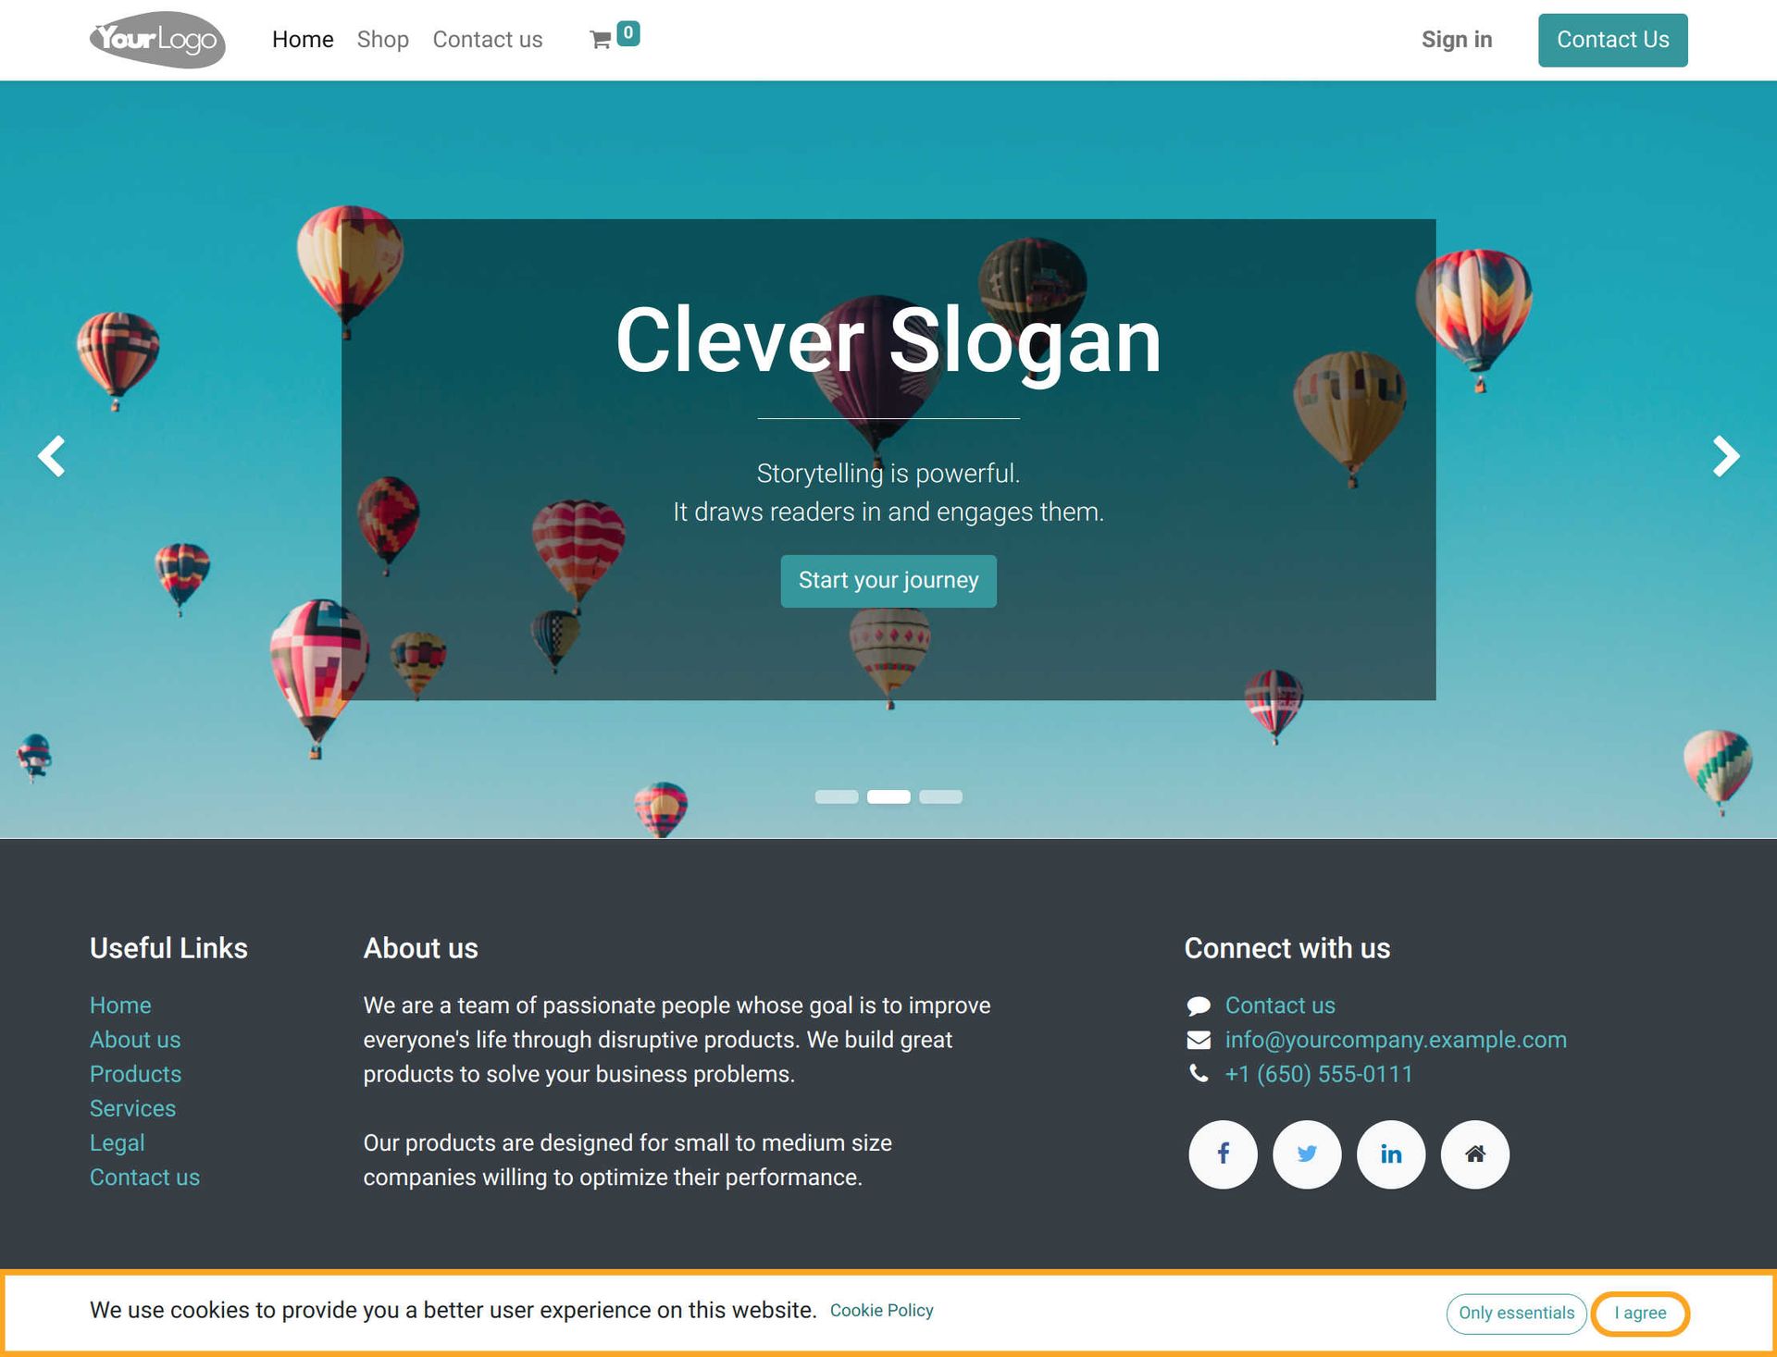The height and width of the screenshot is (1357, 1777).
Task: Click the LinkedIn social icon
Action: (1389, 1153)
